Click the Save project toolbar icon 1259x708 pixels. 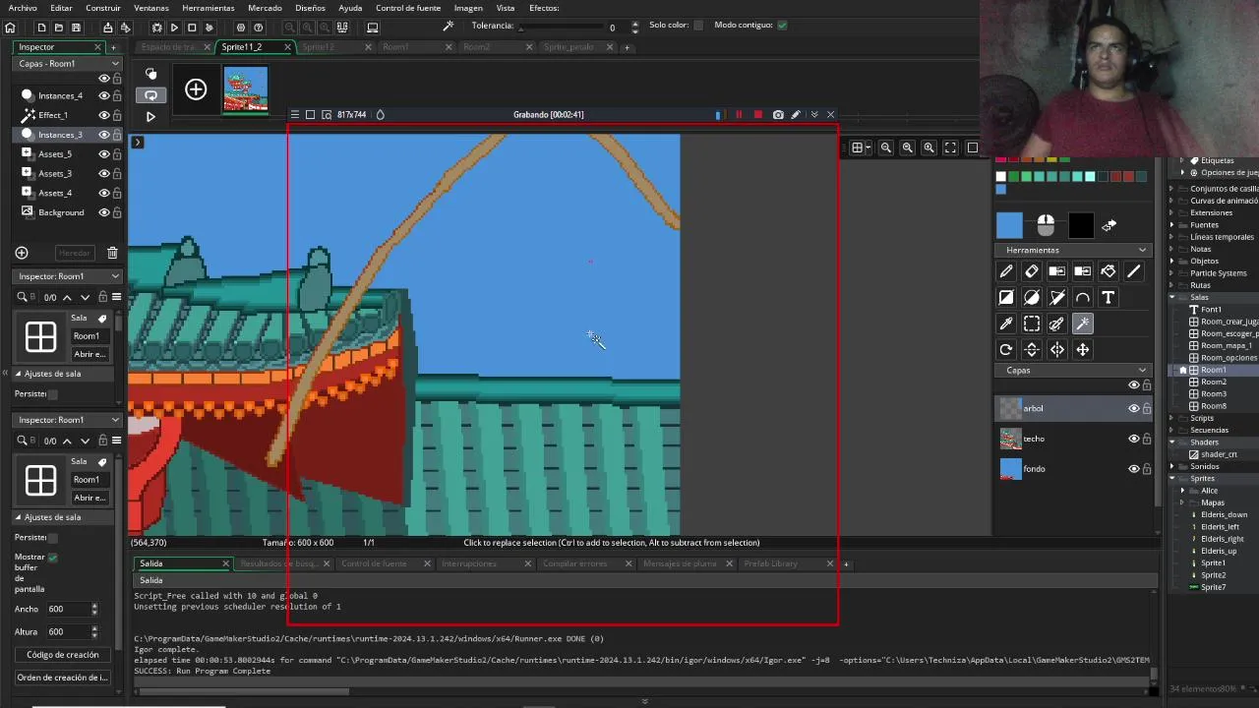[x=76, y=28]
